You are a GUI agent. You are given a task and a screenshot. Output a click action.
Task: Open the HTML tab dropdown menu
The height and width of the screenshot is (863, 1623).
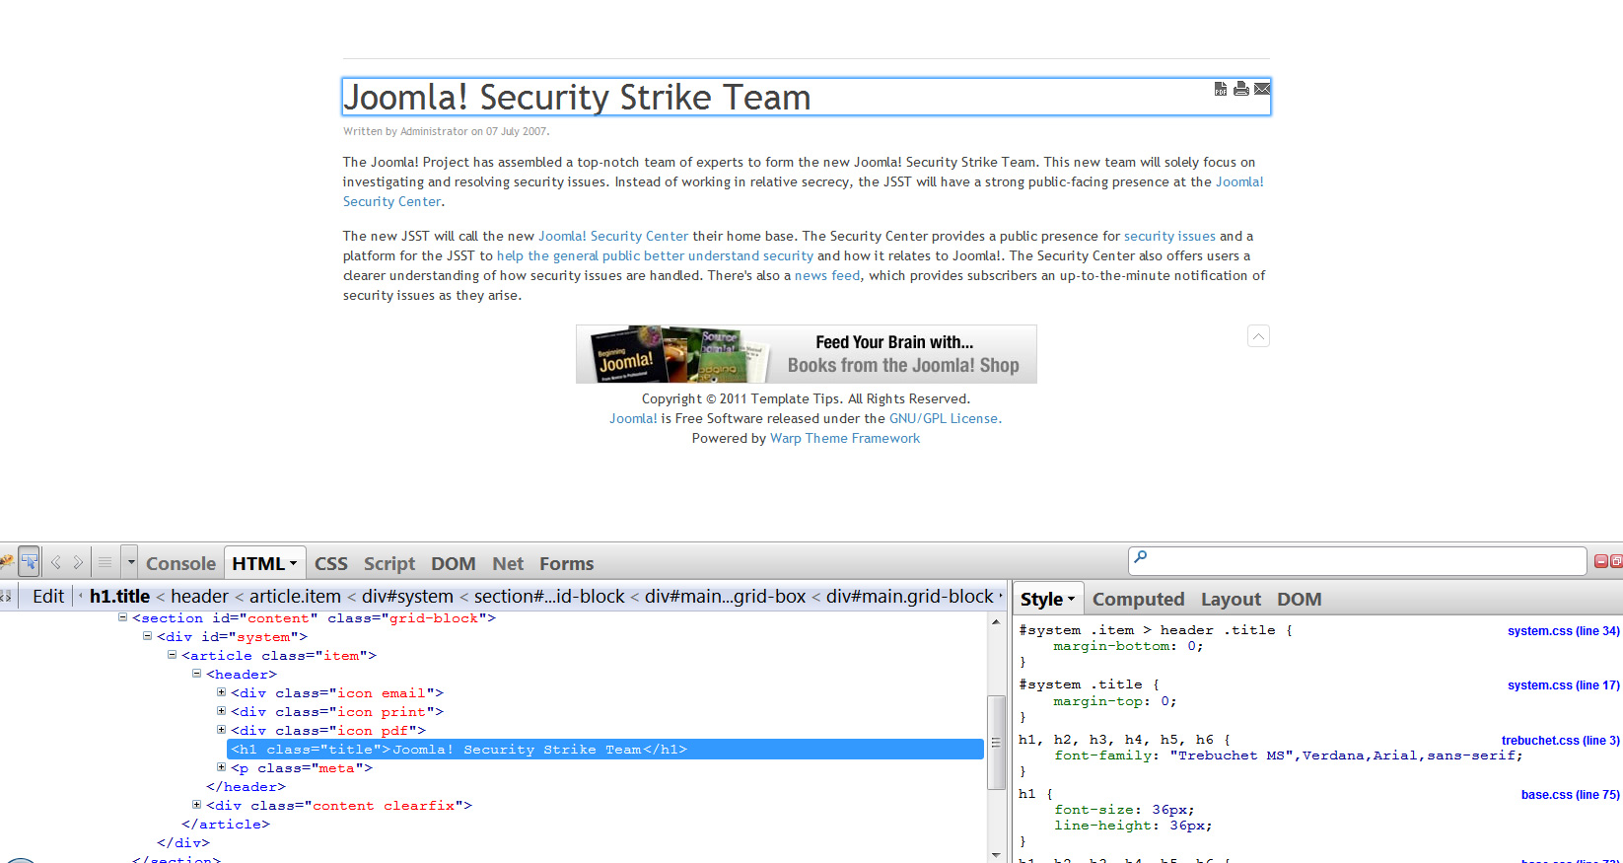[x=293, y=564]
